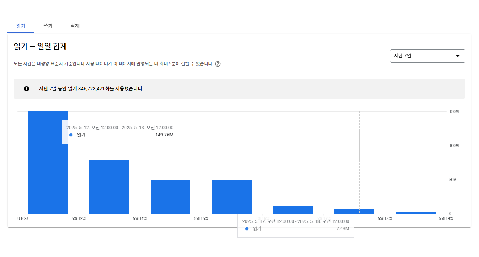Click the 100M axis label

coord(454,146)
